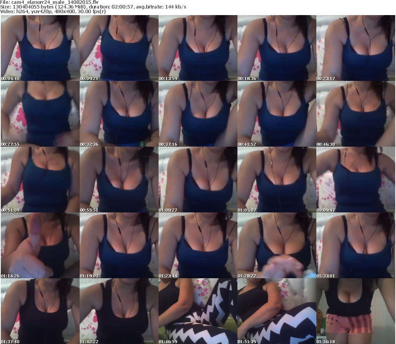
Task: Select the thumbnail stamped 01:42:22
Action: pyautogui.click(x=119, y=311)
